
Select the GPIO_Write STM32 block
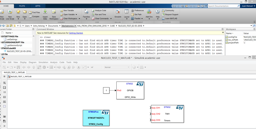coord(130,91)
